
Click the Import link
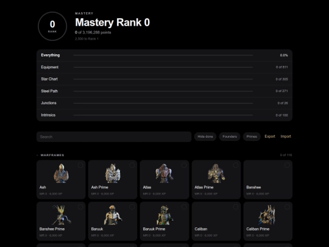[286, 137]
